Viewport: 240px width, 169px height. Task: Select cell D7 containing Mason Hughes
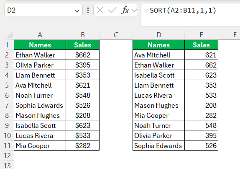click(159, 105)
